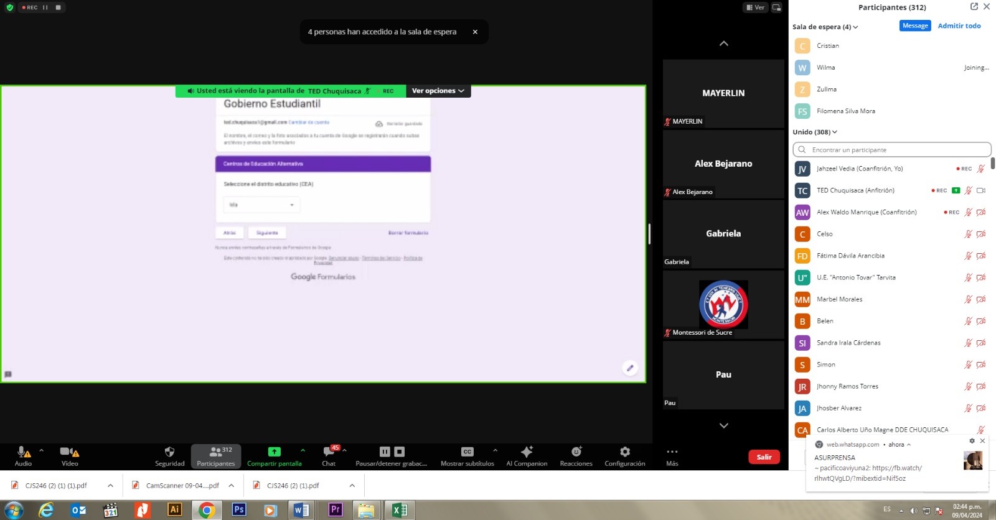
Task: Toggle Marbel Morales' video icon
Action: [x=981, y=300]
